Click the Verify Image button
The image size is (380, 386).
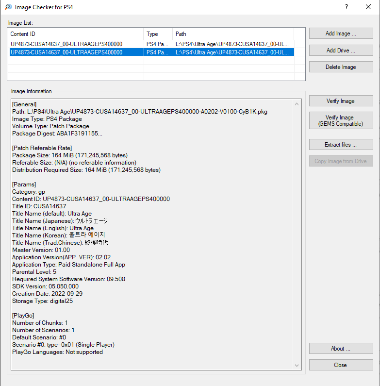(341, 101)
